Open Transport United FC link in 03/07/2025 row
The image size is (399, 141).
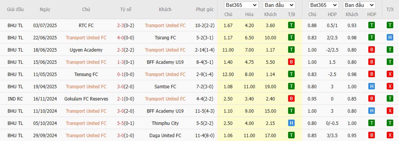[165, 25]
